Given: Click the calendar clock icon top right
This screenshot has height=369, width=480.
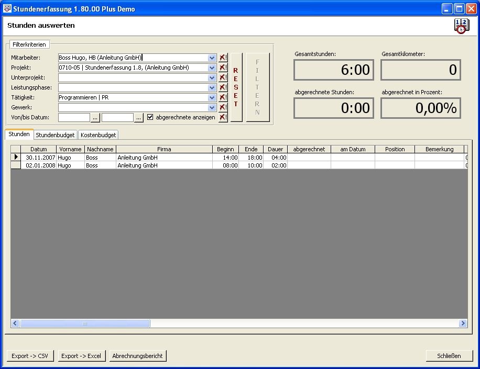Looking at the screenshot, I should tap(461, 26).
